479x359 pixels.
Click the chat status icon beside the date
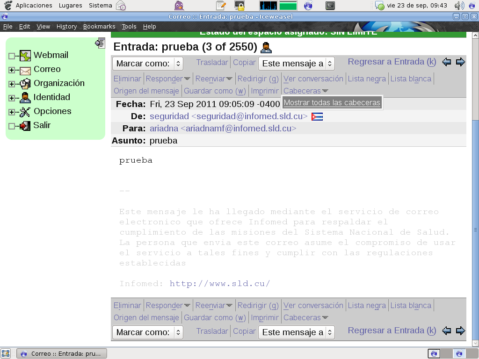point(379,6)
